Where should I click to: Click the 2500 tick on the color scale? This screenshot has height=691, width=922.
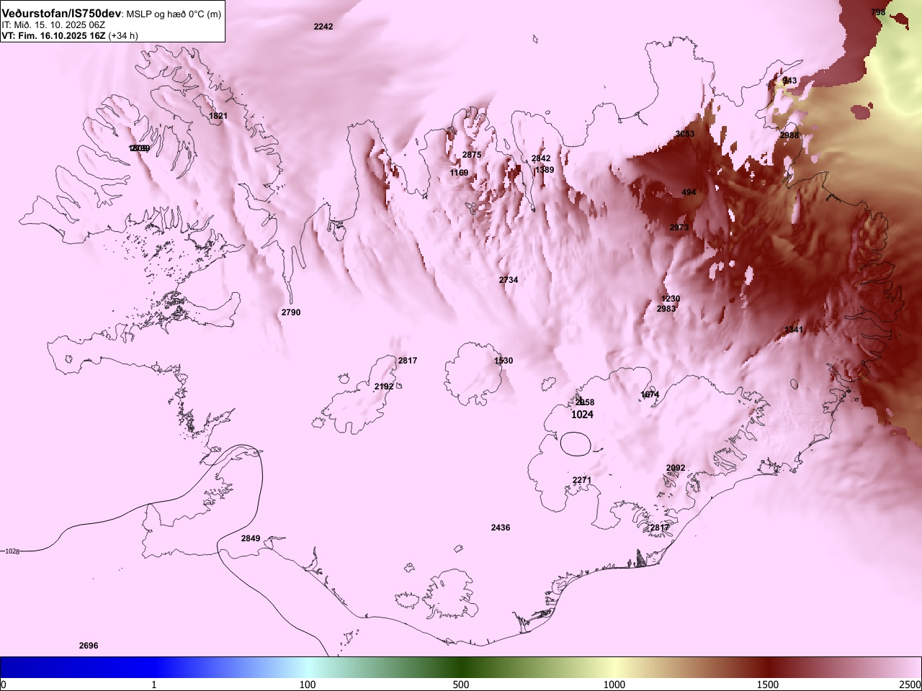(910, 685)
